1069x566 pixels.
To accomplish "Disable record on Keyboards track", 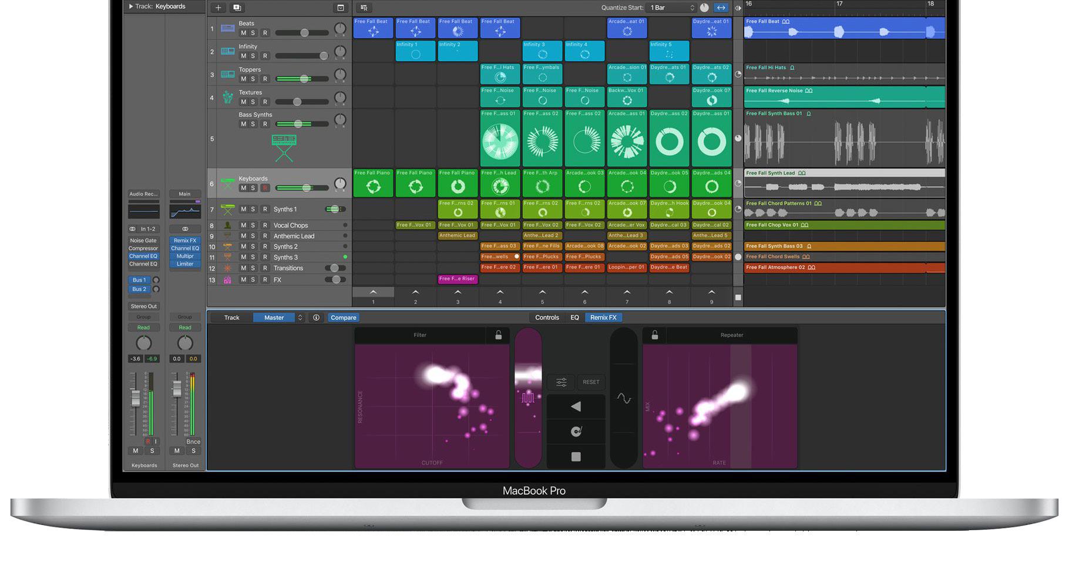I will (265, 188).
